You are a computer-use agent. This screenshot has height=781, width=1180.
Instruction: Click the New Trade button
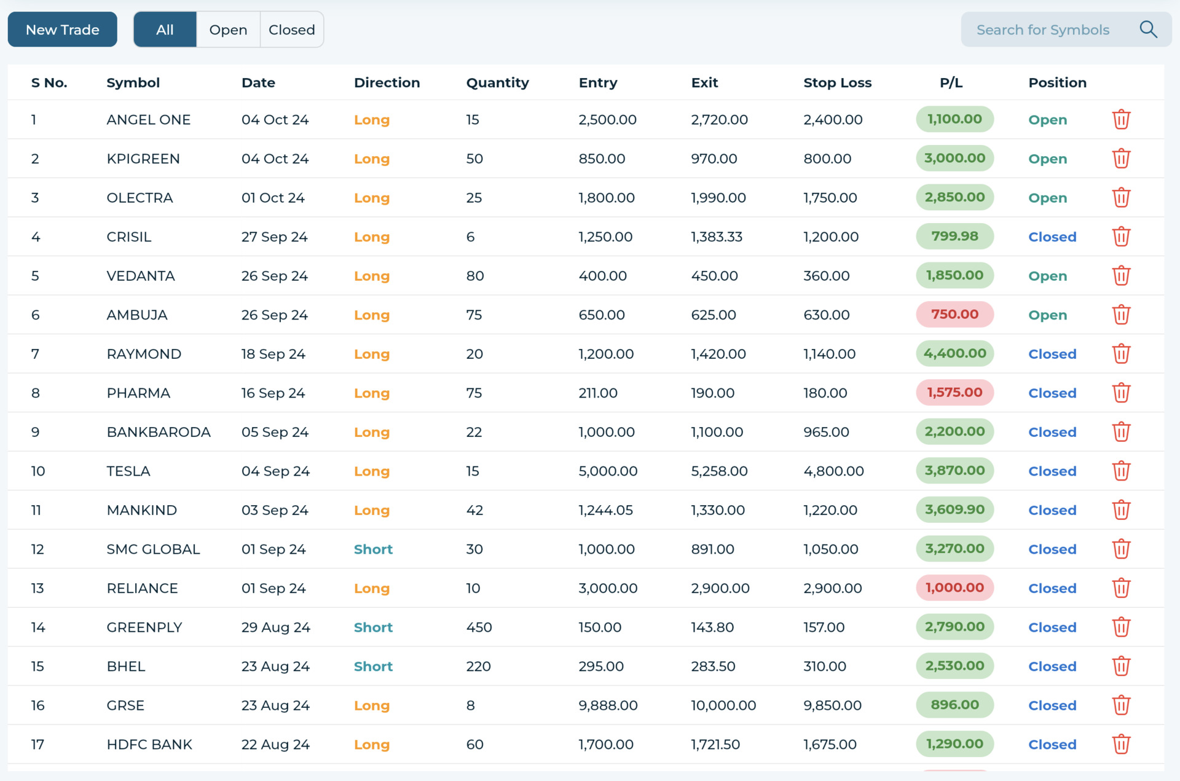coord(63,29)
